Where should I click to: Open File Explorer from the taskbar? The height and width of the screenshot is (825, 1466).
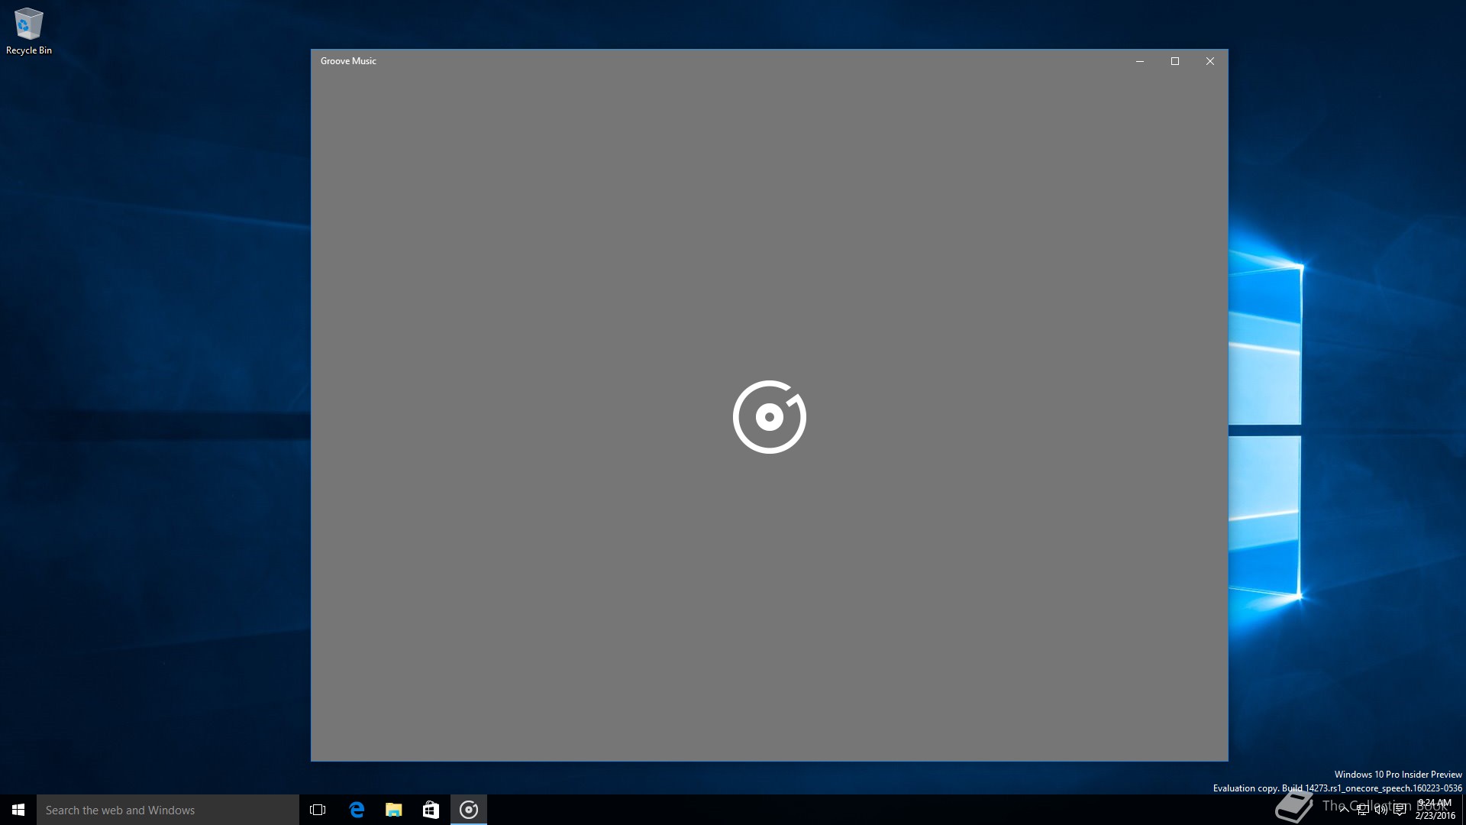pos(394,810)
